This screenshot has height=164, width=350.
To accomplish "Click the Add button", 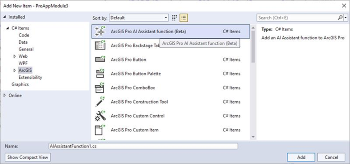I will pyautogui.click(x=301, y=157).
